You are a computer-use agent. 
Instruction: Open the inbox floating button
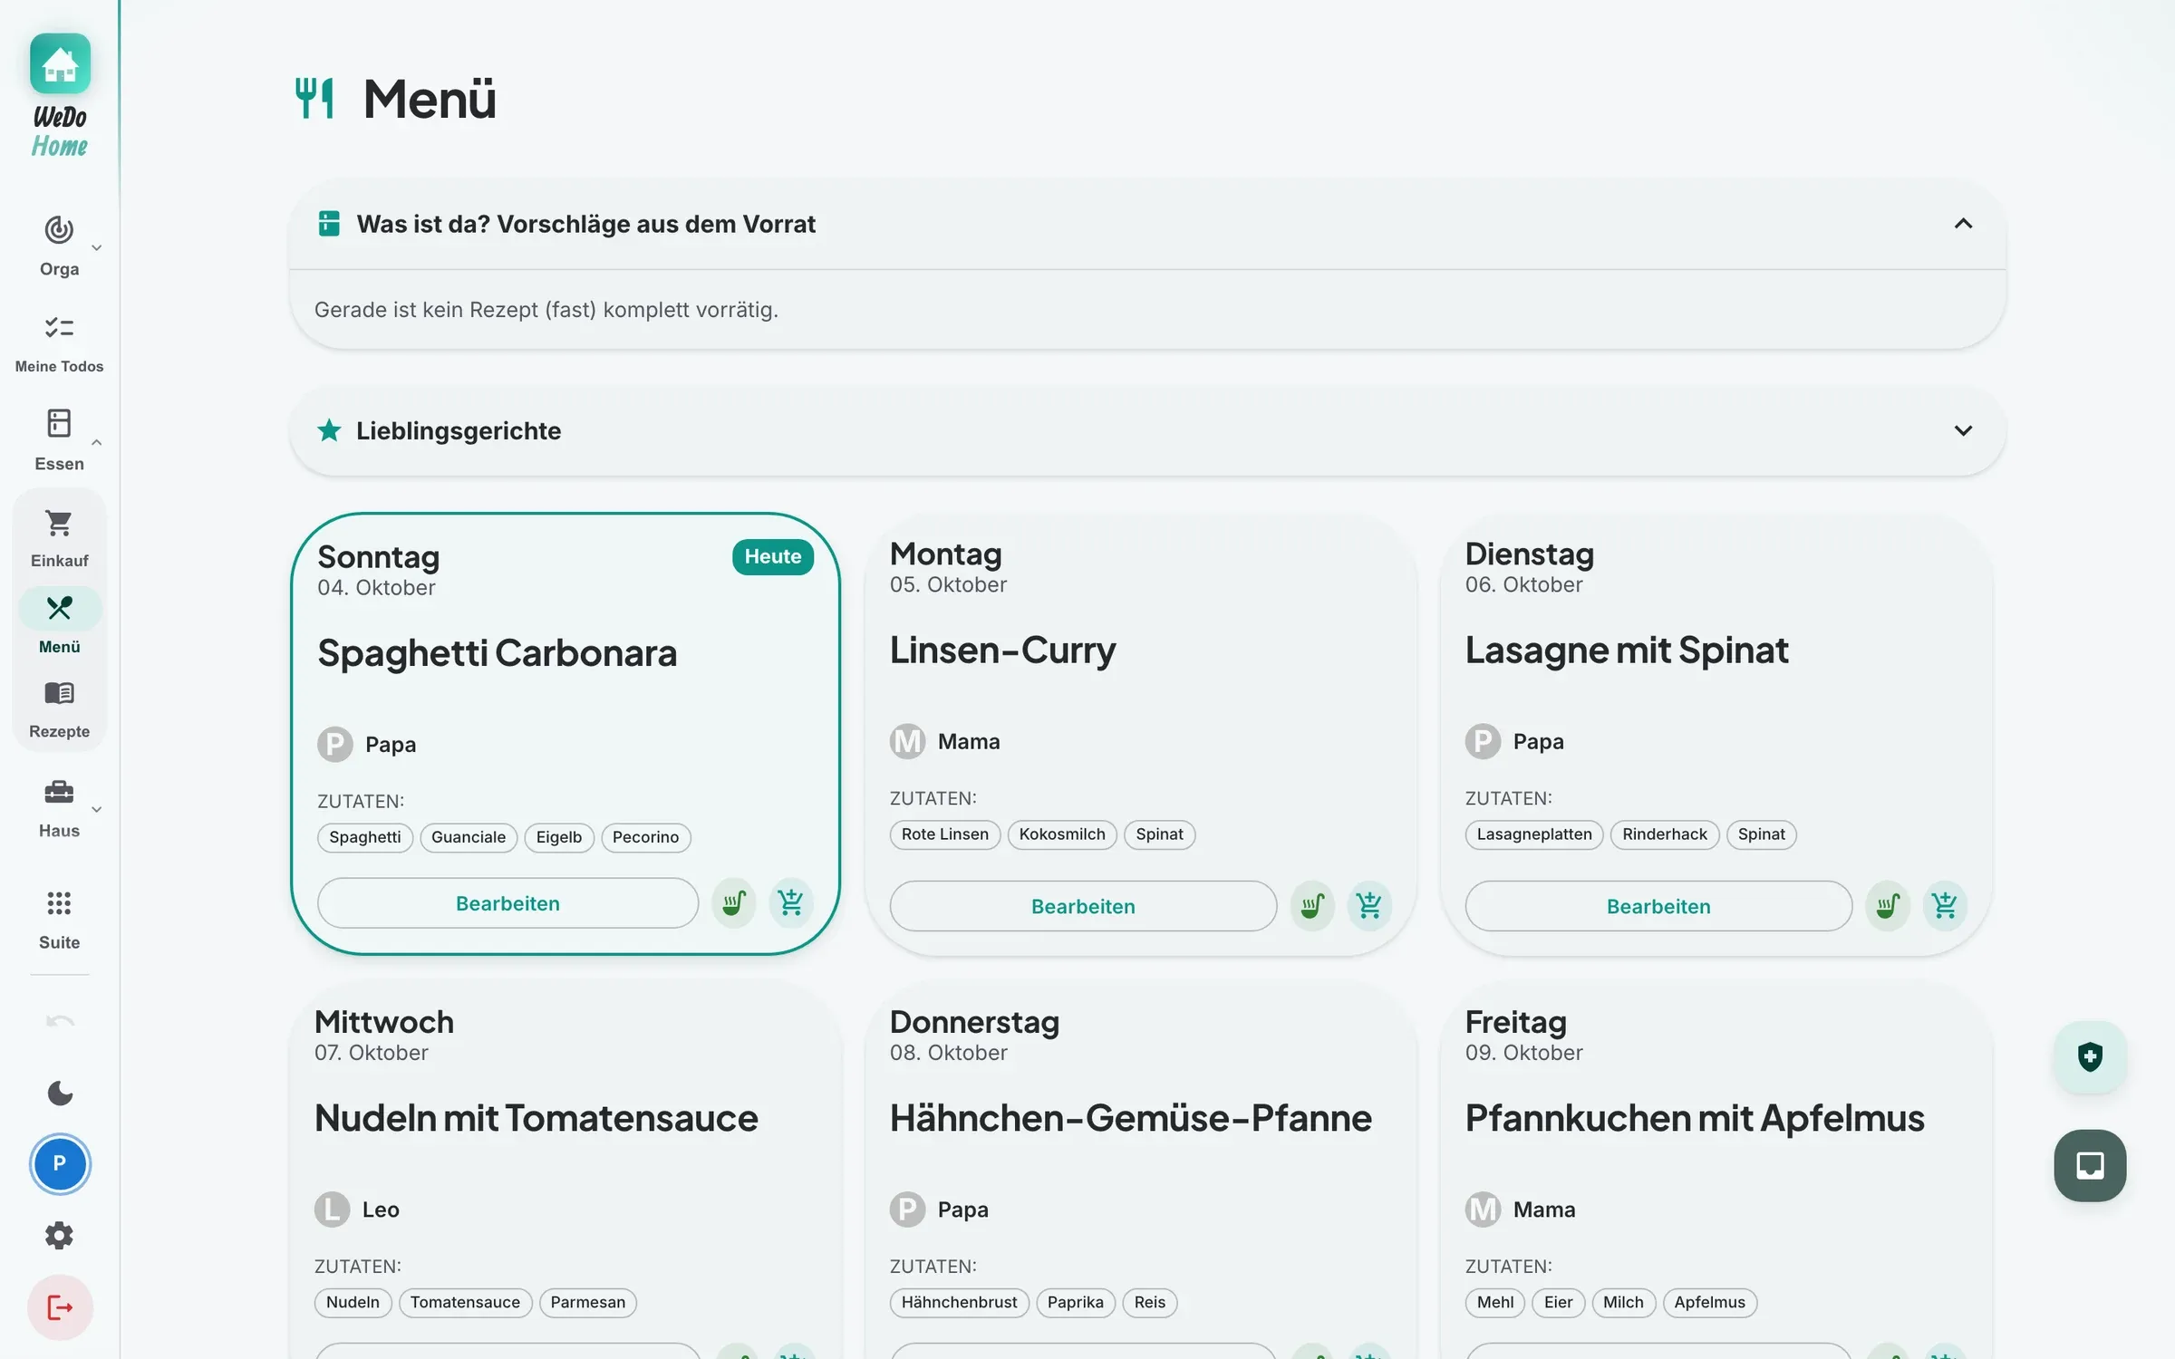[x=2090, y=1165]
